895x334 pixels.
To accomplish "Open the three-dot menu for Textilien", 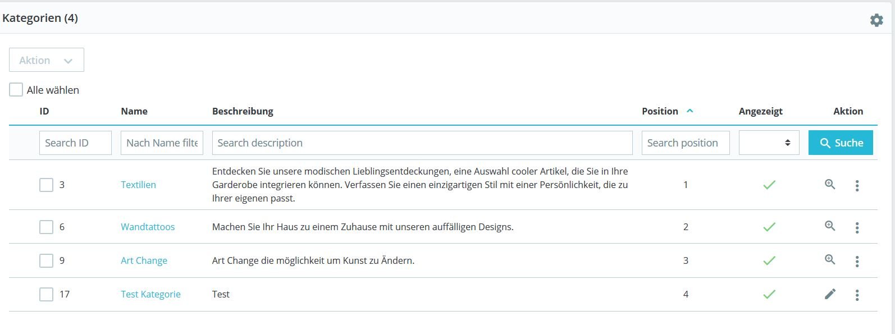I will (857, 186).
